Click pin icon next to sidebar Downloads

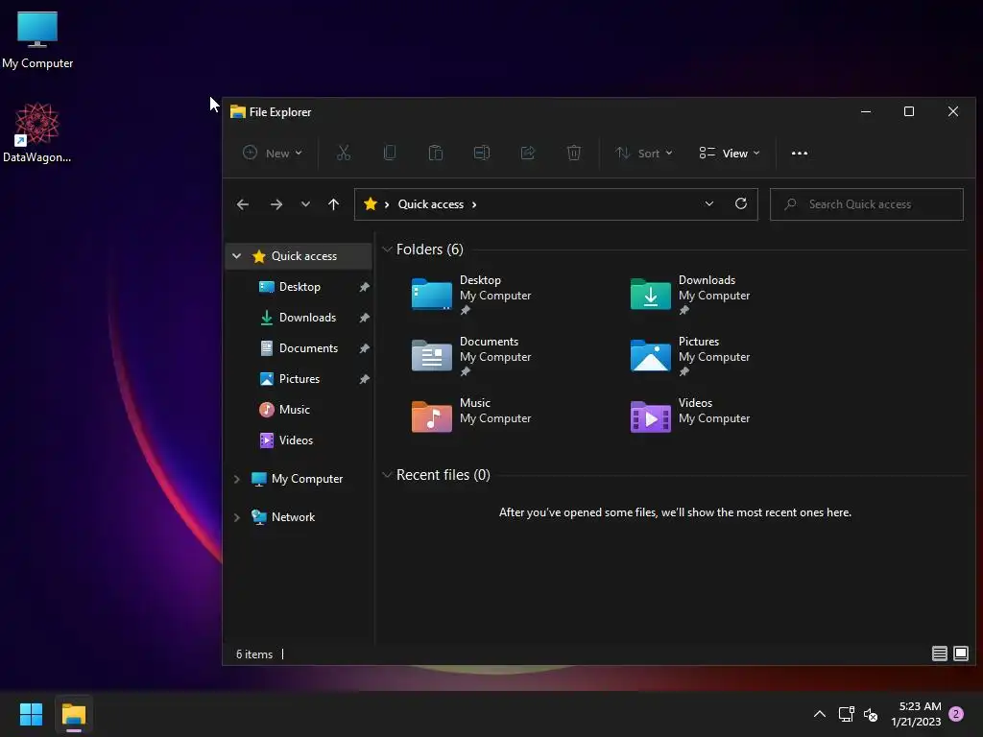pyautogui.click(x=364, y=318)
